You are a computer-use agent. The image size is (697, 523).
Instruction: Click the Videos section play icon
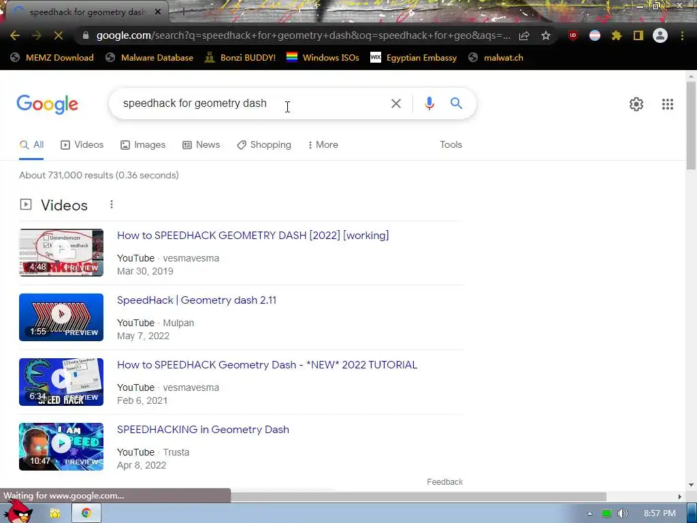[26, 204]
